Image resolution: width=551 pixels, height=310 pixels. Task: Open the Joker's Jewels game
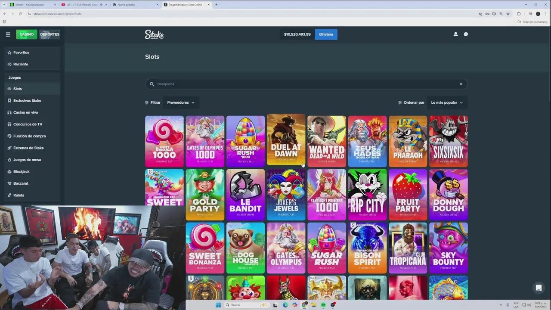[x=286, y=195]
